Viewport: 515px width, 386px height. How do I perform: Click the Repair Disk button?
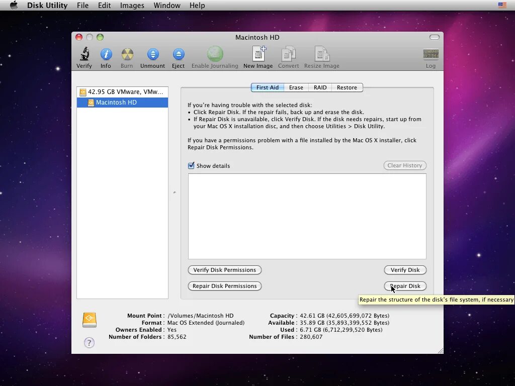coord(405,286)
